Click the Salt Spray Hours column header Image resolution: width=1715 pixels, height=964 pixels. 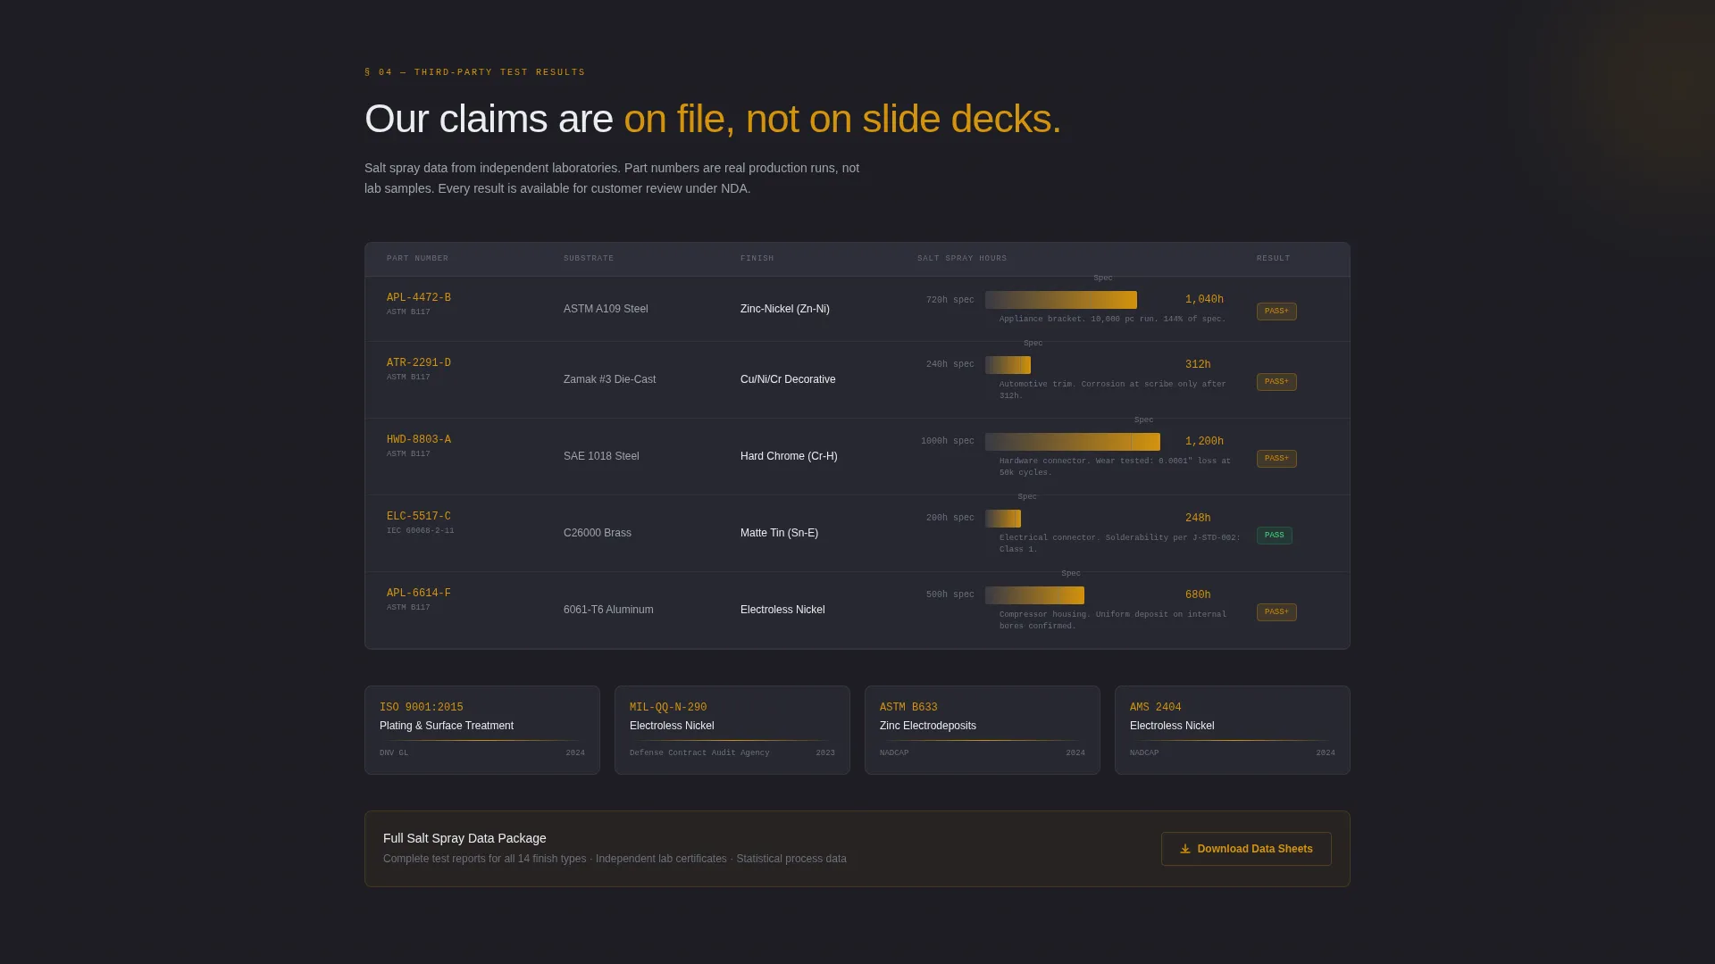(962, 259)
